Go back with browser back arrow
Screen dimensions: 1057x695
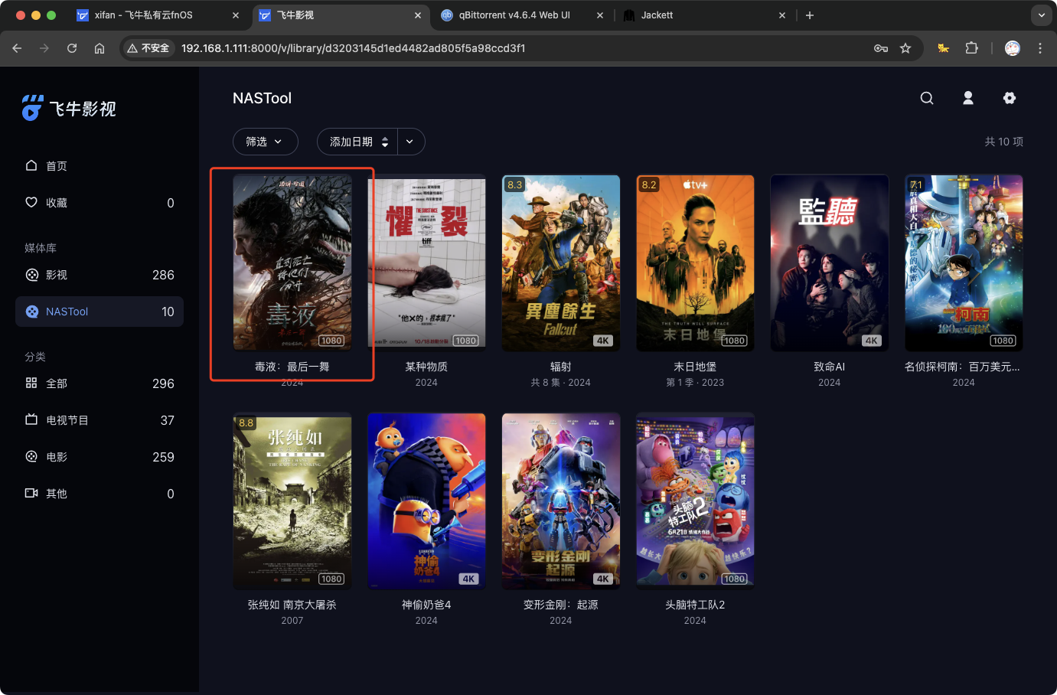17,48
